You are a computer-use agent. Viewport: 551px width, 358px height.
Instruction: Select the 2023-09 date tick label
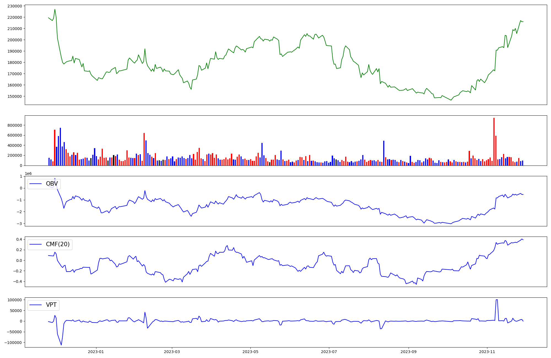click(x=408, y=352)
